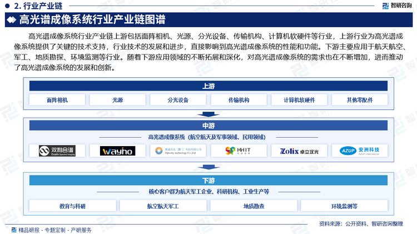Click the 上游 header bar
The height and width of the screenshot is (234, 417).
209,86
